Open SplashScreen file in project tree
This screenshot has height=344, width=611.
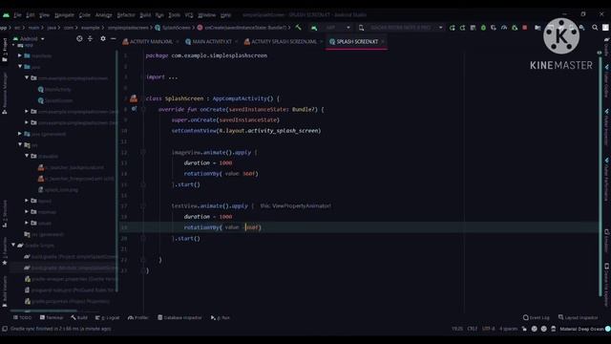55,100
